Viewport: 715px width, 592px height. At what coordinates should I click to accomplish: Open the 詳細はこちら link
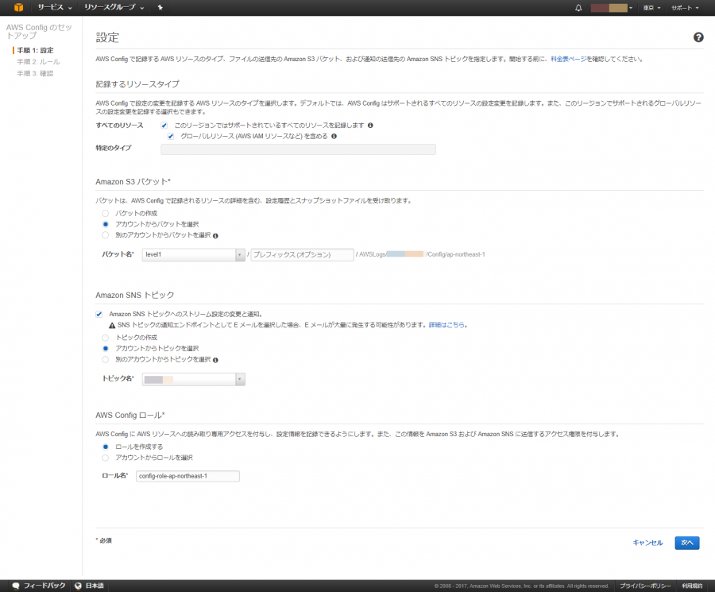click(x=446, y=325)
